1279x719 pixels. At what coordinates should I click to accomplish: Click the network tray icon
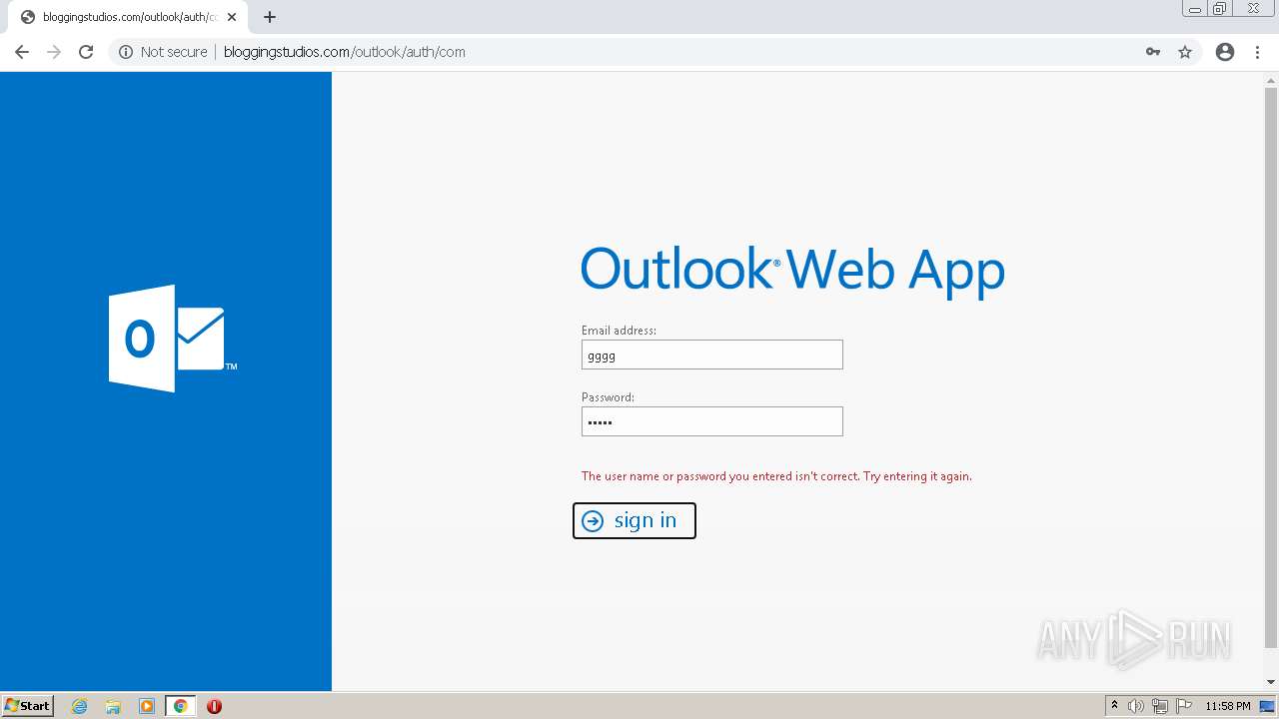click(x=1160, y=706)
